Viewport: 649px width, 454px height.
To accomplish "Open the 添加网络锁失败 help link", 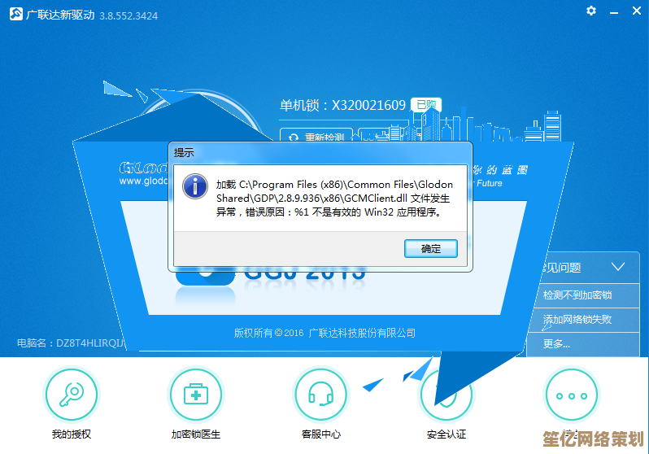I will click(577, 320).
